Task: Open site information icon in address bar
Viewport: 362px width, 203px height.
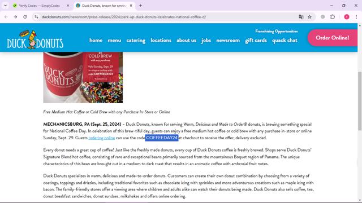Action: click(x=36, y=17)
